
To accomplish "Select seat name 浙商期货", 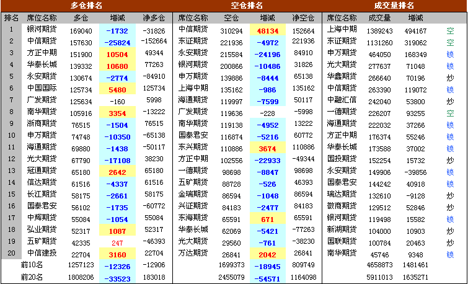I will (x=42, y=123).
